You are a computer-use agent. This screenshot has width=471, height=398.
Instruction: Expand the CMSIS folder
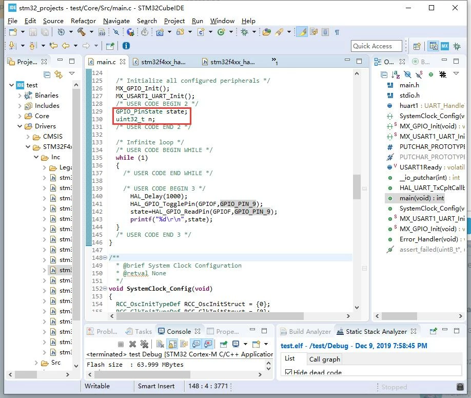click(28, 137)
